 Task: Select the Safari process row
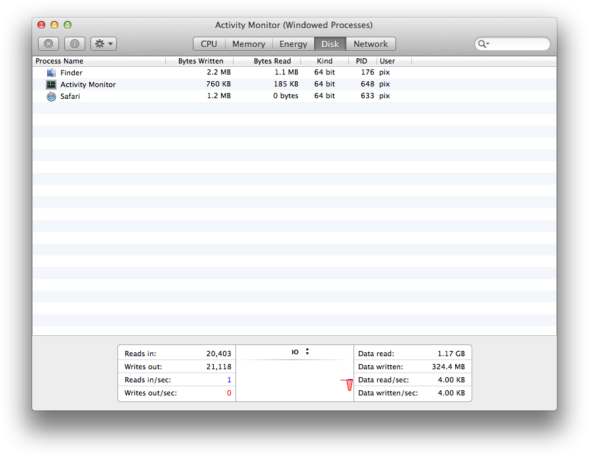[197, 96]
